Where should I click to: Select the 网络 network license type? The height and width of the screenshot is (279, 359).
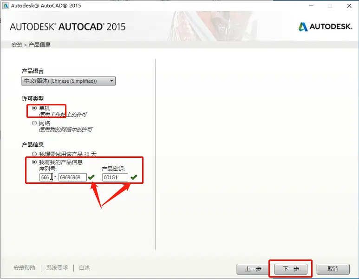[34, 123]
